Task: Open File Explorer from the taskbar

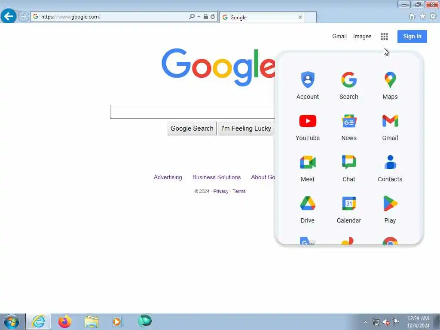Action: click(92, 321)
